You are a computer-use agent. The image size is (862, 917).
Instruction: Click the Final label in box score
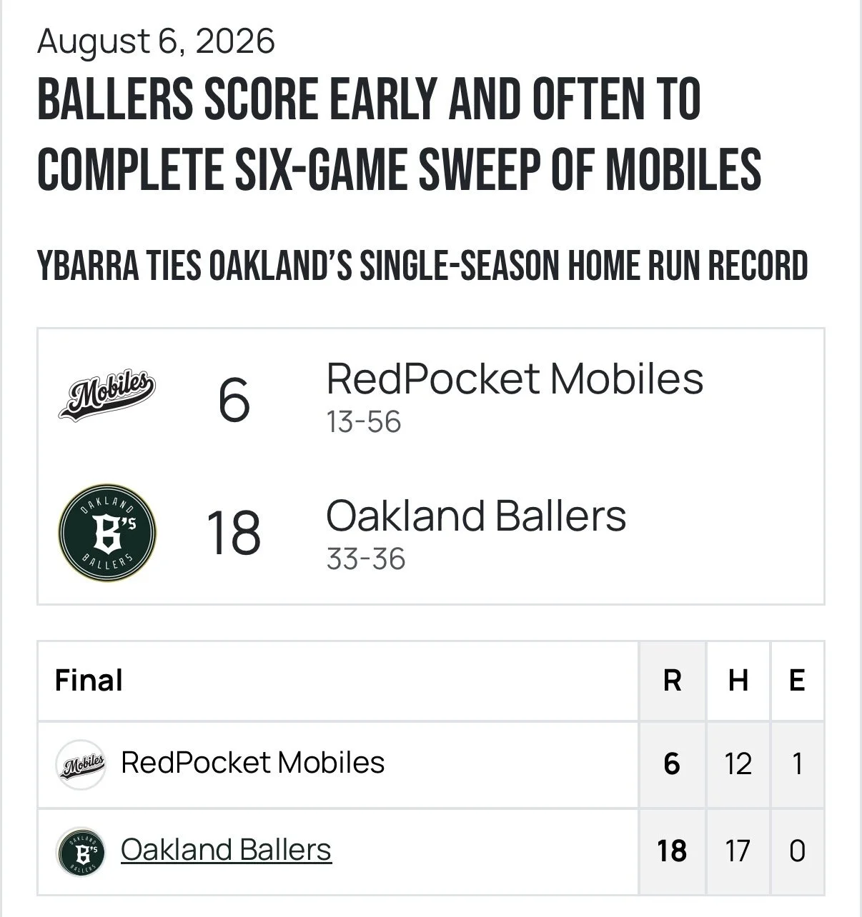[89, 680]
